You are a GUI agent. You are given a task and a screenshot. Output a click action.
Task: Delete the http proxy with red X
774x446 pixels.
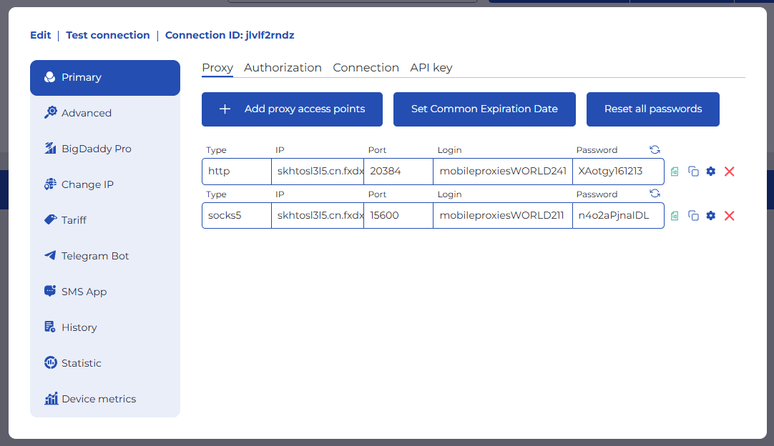click(730, 172)
